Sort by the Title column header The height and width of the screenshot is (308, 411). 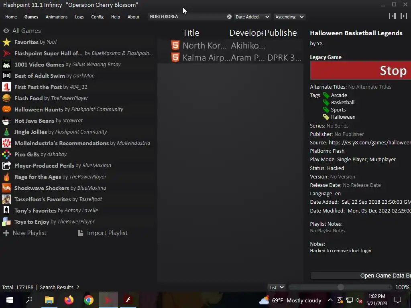191,33
